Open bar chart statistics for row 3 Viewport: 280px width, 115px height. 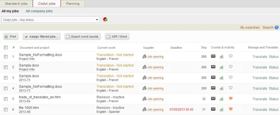[222, 77]
